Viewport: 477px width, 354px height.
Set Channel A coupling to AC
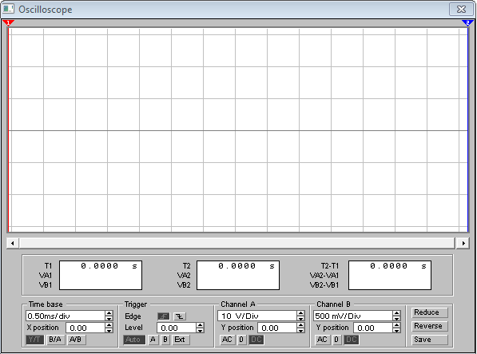point(227,340)
